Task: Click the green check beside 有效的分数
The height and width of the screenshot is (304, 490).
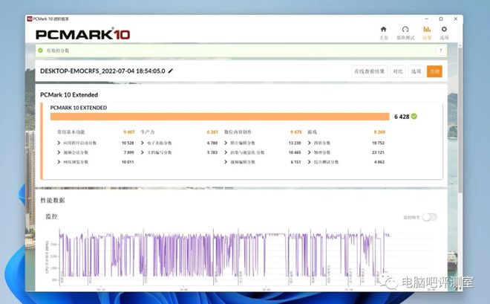Action: [x=40, y=51]
